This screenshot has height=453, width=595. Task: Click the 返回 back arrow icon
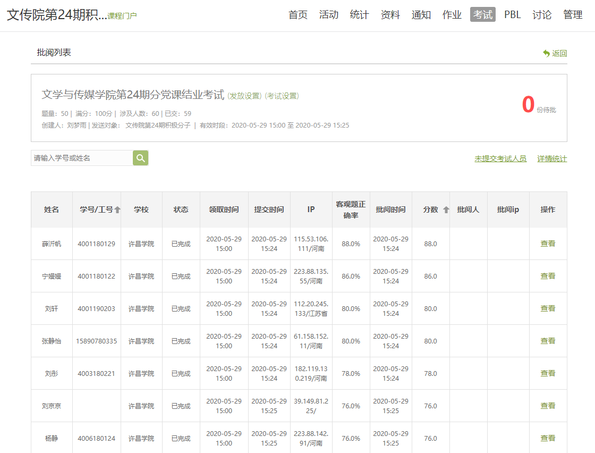[546, 53]
